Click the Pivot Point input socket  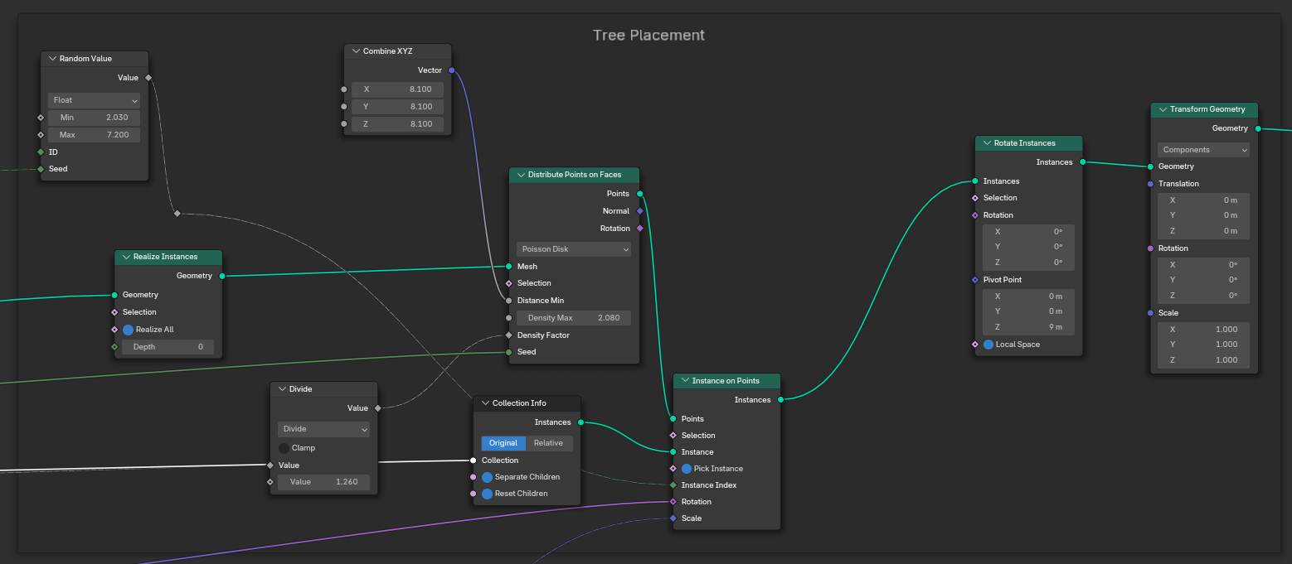tap(974, 280)
